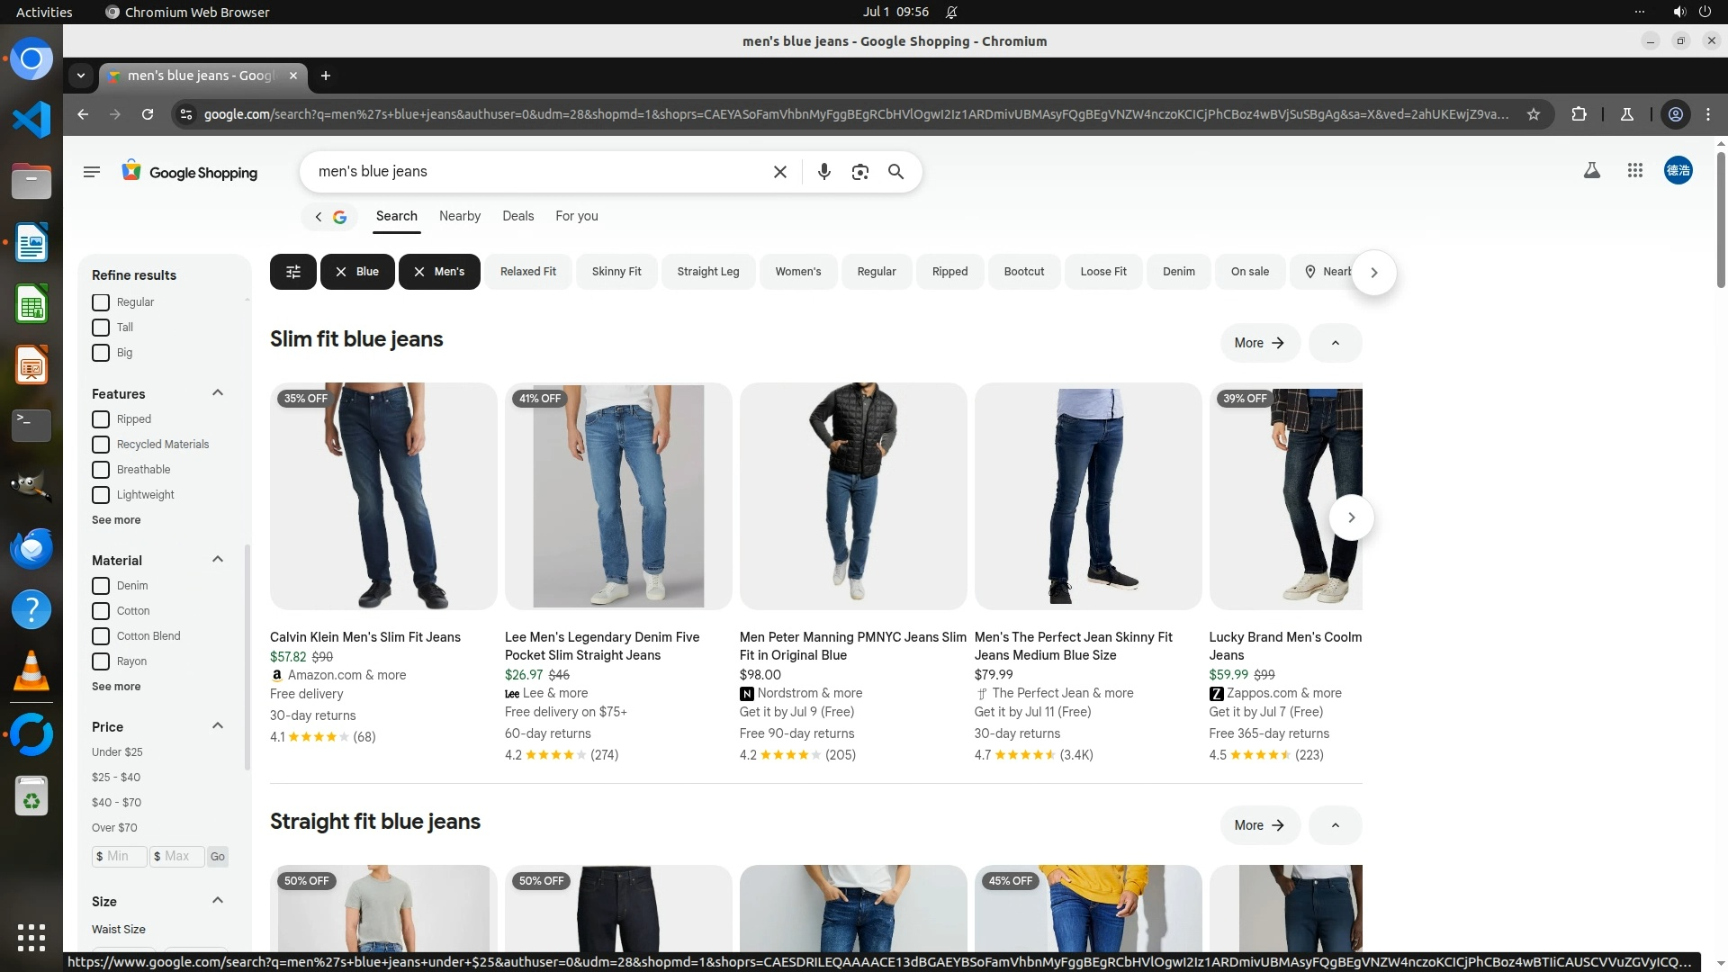Bookmark this page with star icon
1728x972 pixels.
click(x=1534, y=114)
